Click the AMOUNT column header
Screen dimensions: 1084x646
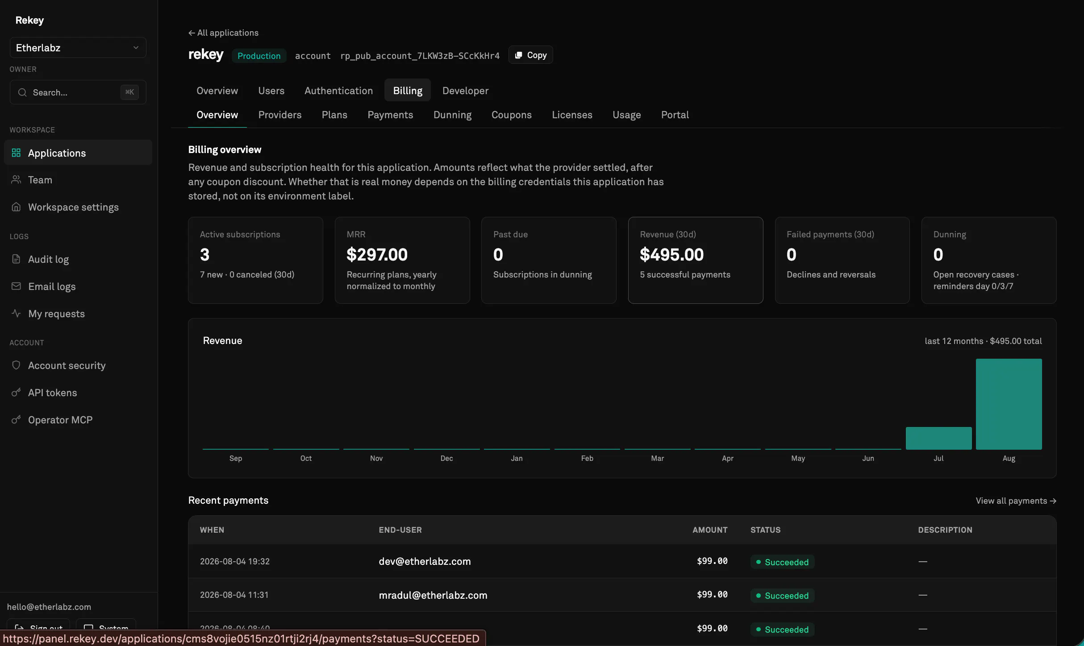click(710, 530)
